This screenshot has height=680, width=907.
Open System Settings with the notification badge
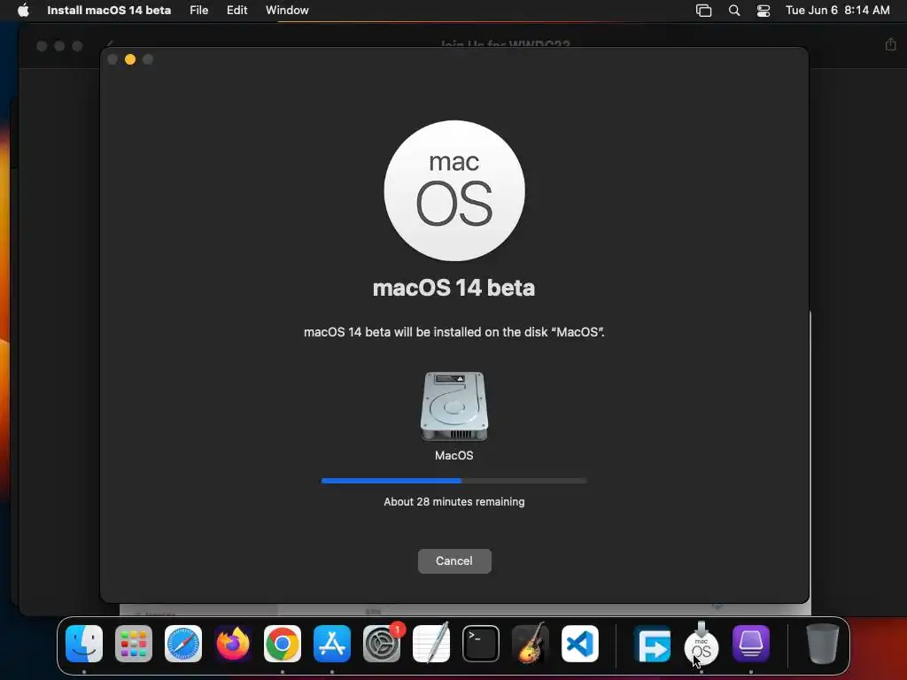click(382, 644)
